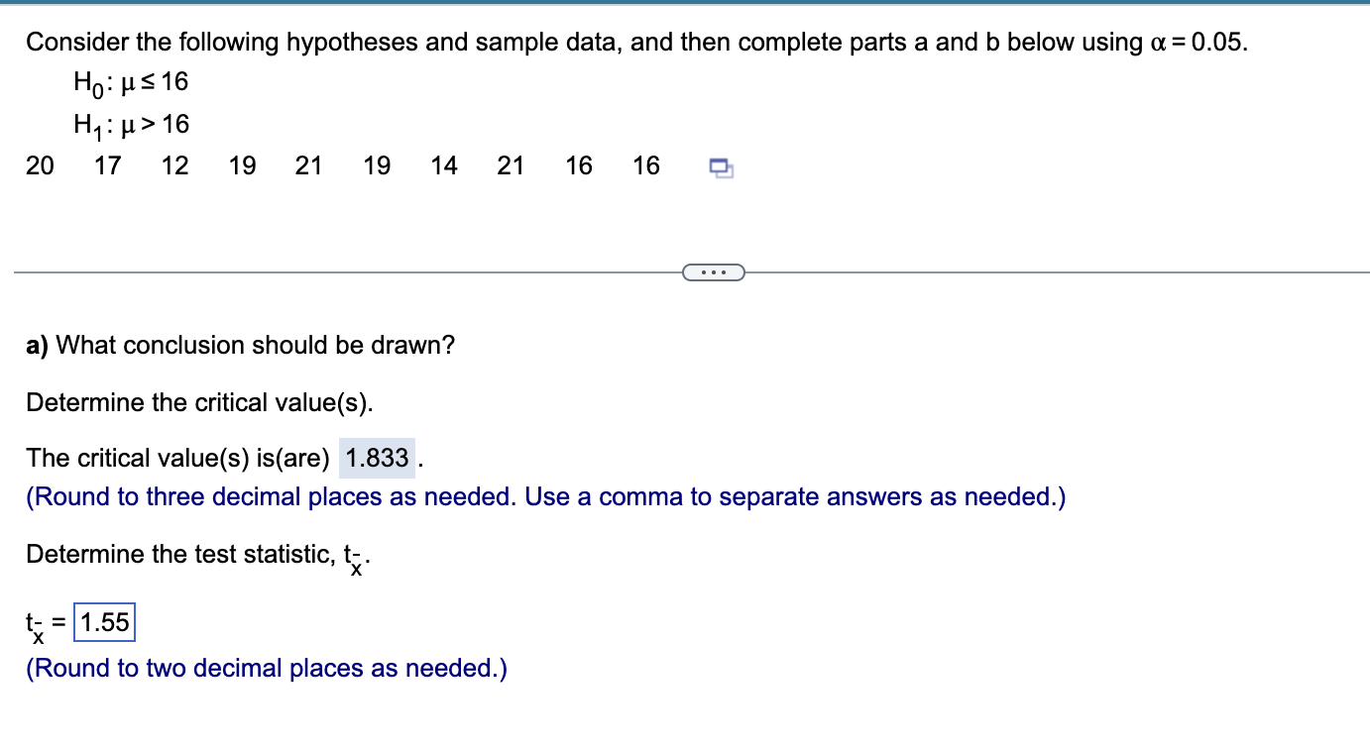Click the copy-data icon beside the values
This screenshot has width=1370, height=749.
(x=721, y=168)
